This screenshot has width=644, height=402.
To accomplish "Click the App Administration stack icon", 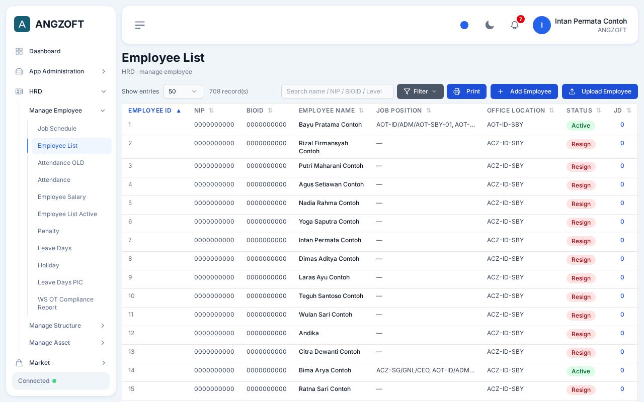I will 19,71.
